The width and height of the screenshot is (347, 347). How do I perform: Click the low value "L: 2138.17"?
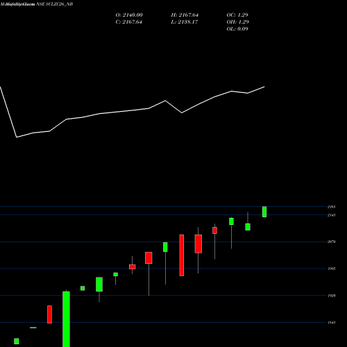pyautogui.click(x=185, y=22)
